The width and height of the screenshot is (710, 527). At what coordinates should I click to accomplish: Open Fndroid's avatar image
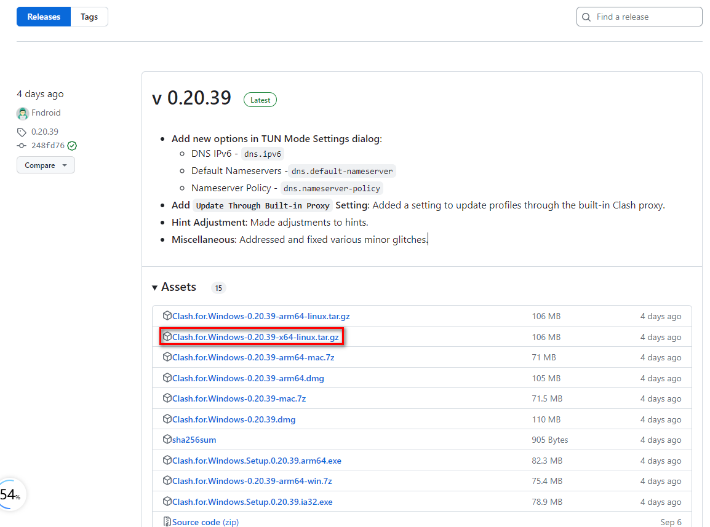click(23, 113)
